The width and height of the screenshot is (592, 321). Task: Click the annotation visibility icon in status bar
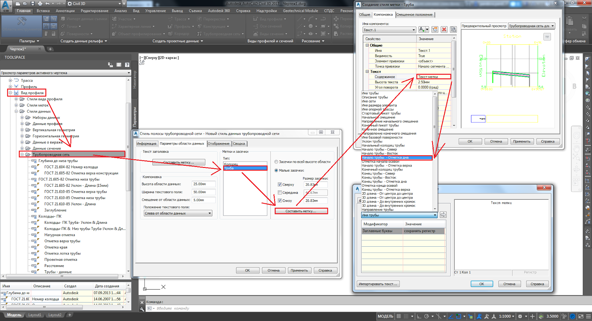[480, 316]
